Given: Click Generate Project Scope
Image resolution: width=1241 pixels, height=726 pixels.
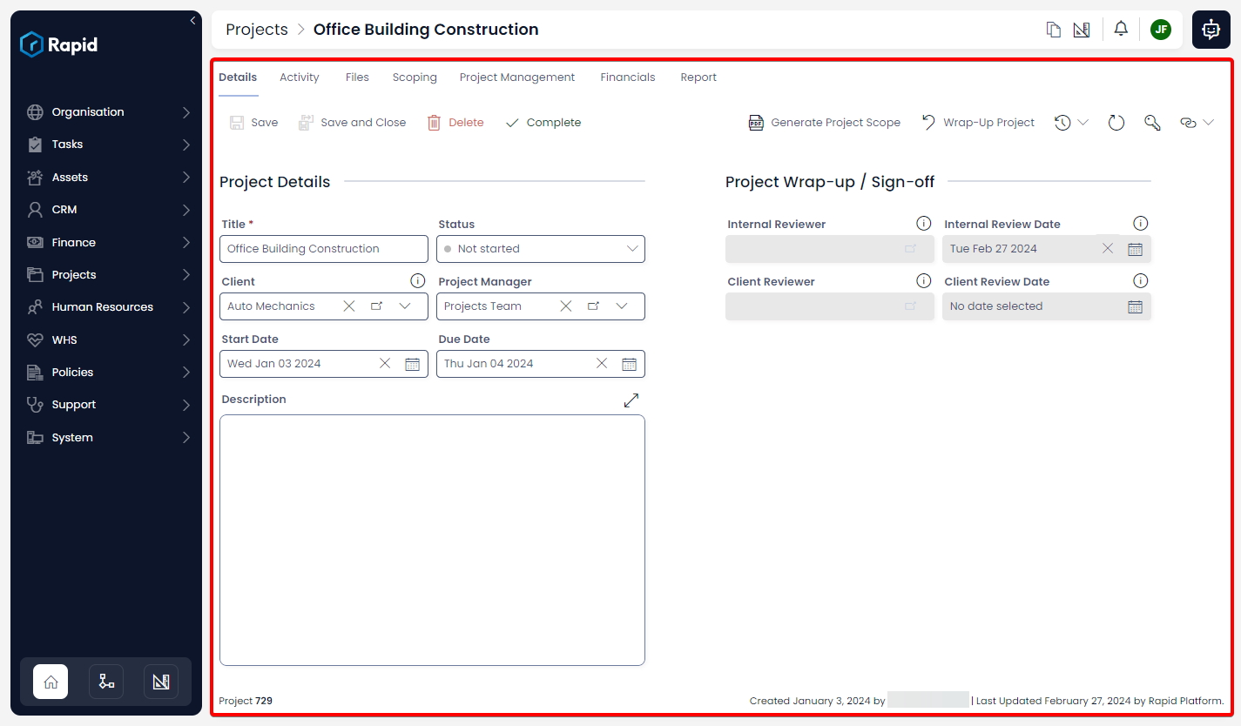Looking at the screenshot, I should coord(825,123).
